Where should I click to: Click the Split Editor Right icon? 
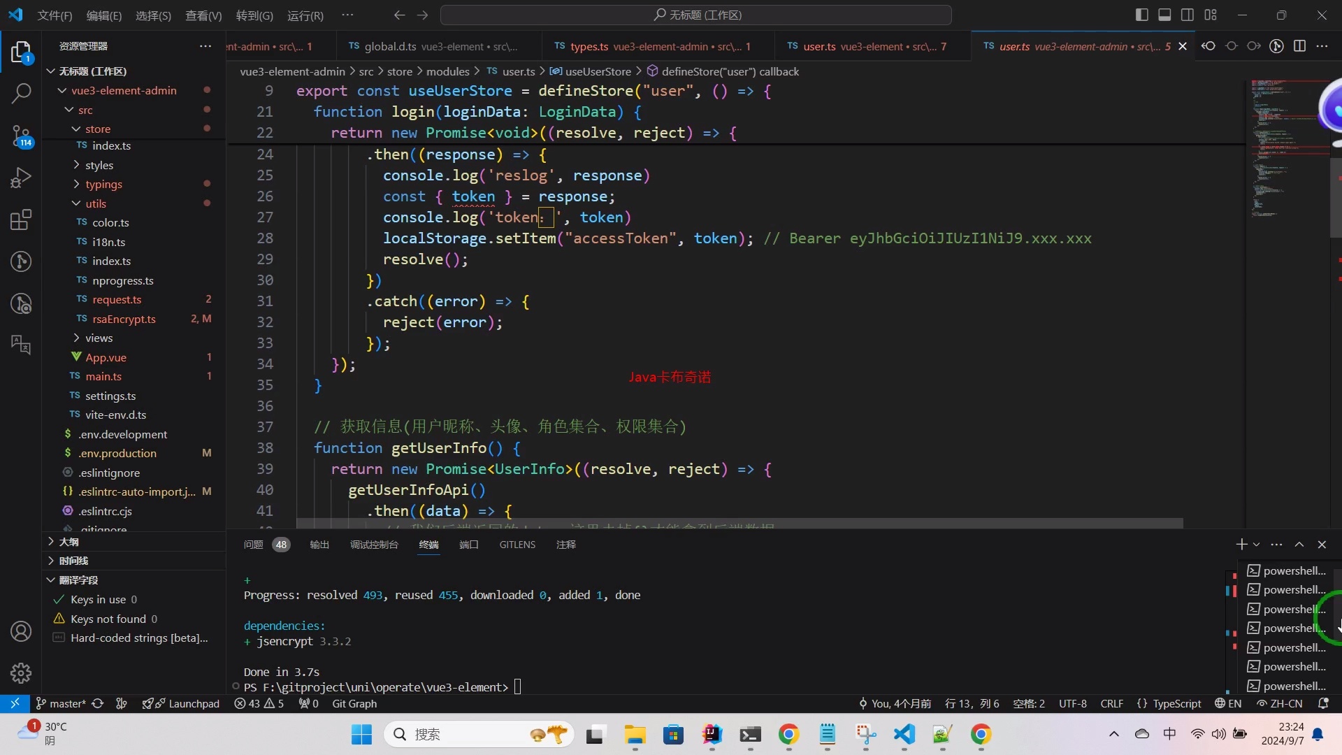(x=1299, y=46)
